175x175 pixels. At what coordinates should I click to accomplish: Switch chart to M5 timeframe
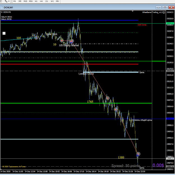pyautogui.click(x=20, y=1)
